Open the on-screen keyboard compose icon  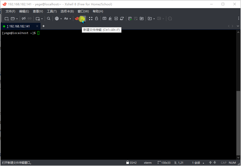pos(104,19)
